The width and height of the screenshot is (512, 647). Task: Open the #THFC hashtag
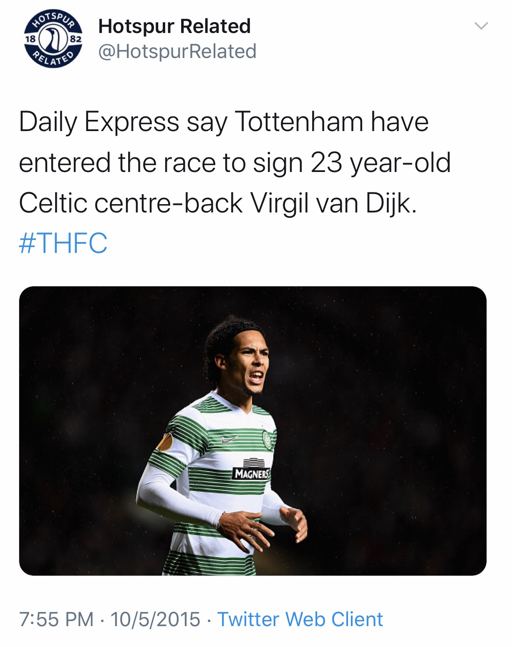tap(63, 243)
